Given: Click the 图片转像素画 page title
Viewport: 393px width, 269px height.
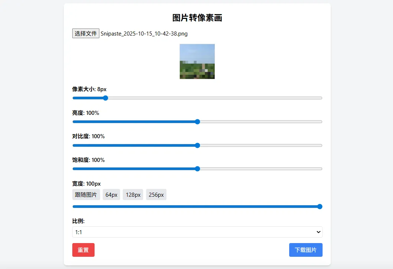Looking at the screenshot, I should coord(197,18).
